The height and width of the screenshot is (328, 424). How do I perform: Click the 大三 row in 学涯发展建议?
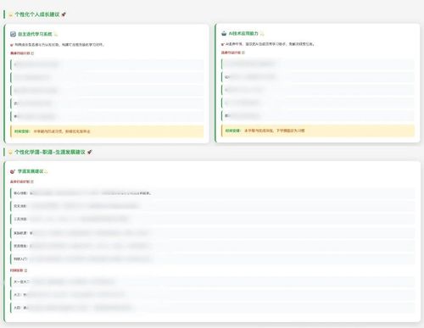point(213,295)
